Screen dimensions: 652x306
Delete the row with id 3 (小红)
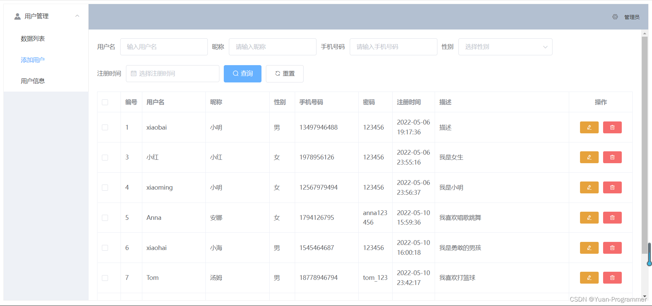(x=612, y=157)
